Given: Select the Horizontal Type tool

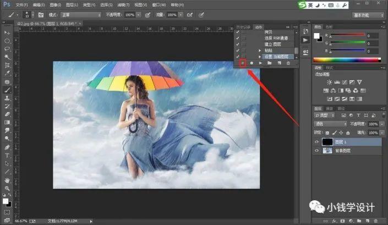Looking at the screenshot, I should coord(7,156).
